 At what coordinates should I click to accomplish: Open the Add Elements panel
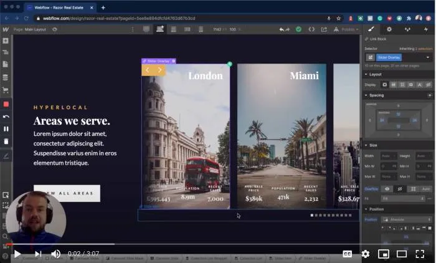(5, 41)
